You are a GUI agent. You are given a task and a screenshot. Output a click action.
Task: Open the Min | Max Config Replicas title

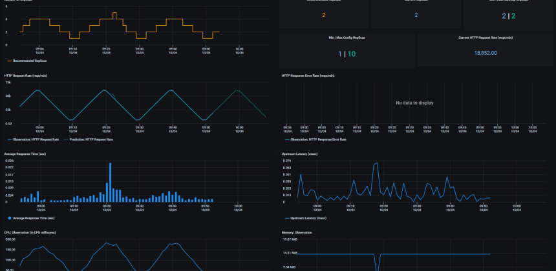click(x=347, y=38)
